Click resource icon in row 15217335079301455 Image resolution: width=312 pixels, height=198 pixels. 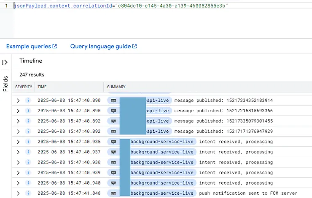pyautogui.click(x=113, y=121)
